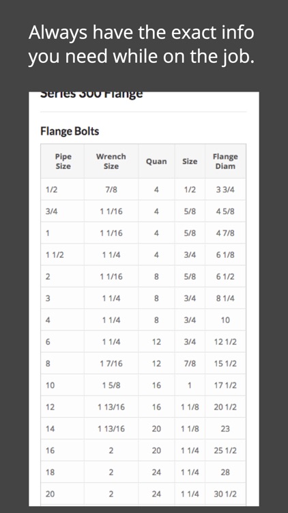Tap the 1 5/8 wrench size cell
This screenshot has width=288, height=513.
click(x=111, y=385)
